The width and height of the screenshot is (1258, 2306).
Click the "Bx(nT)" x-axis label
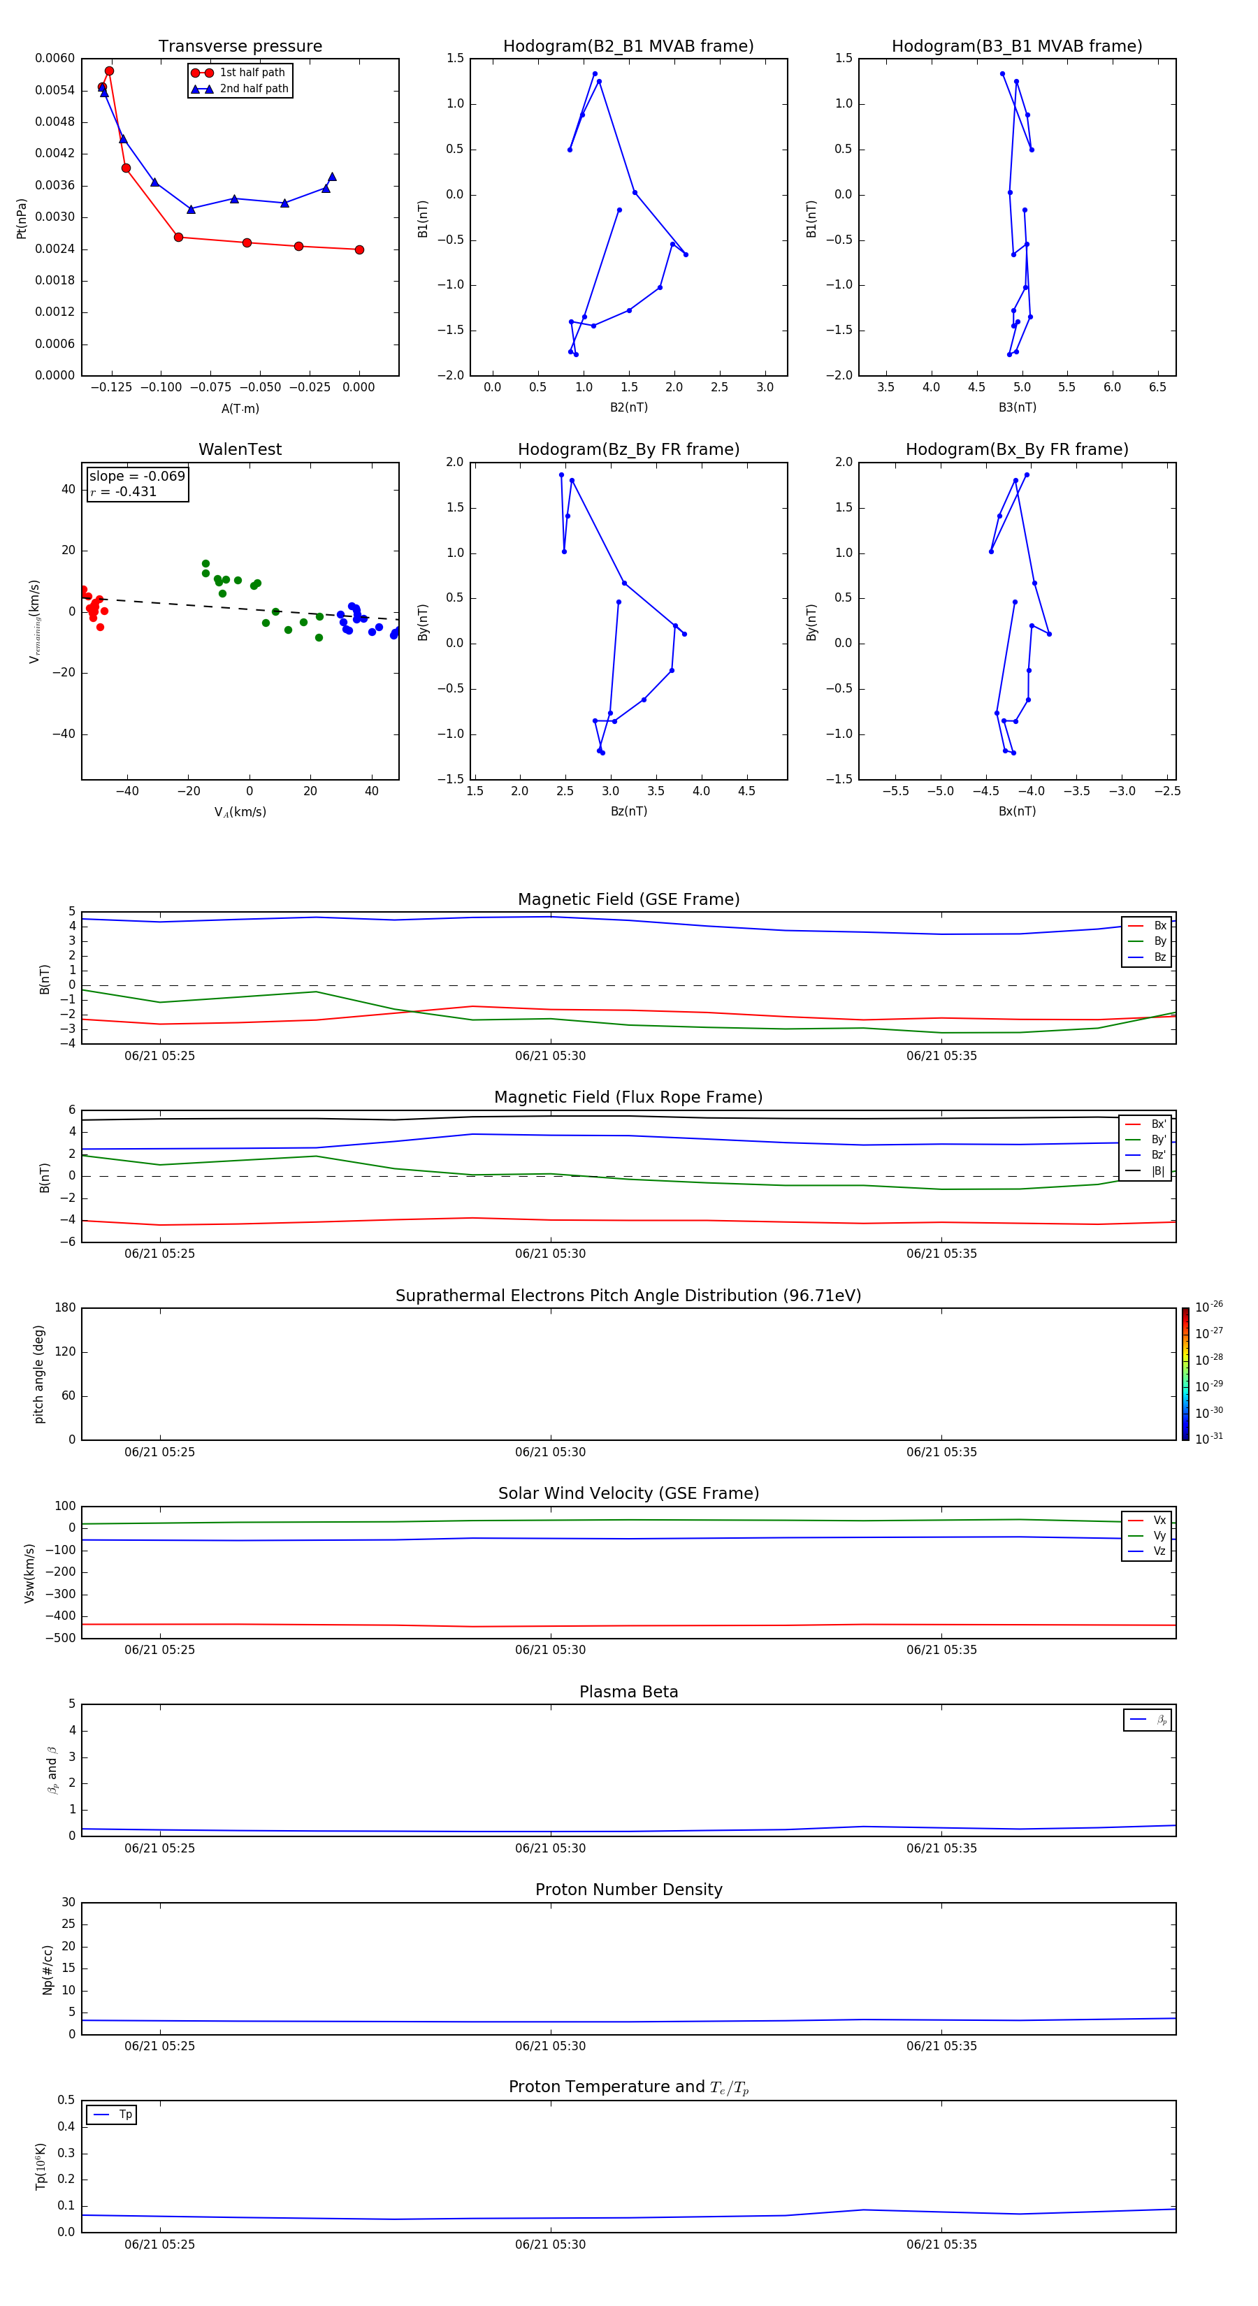tap(1017, 811)
